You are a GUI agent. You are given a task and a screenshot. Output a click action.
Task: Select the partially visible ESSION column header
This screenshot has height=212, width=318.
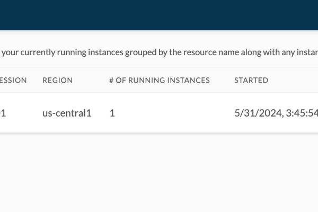(x=13, y=81)
